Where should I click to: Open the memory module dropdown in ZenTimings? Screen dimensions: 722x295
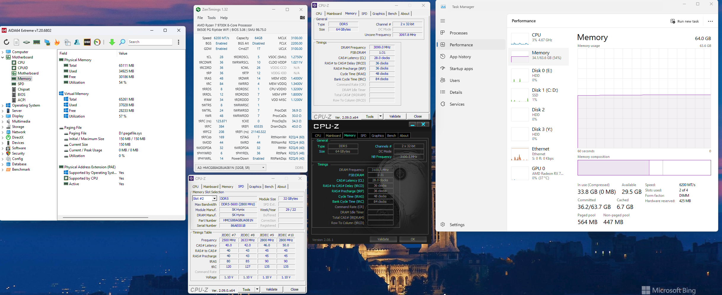tap(230, 168)
